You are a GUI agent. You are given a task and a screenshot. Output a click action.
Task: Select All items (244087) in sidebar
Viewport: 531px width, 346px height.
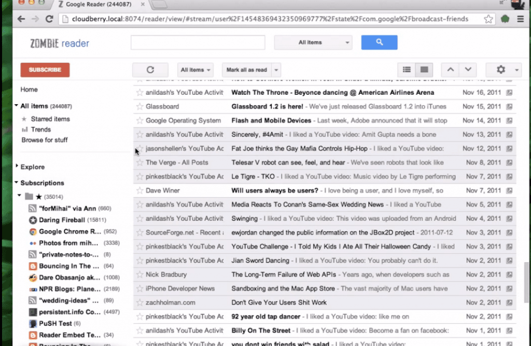click(46, 106)
